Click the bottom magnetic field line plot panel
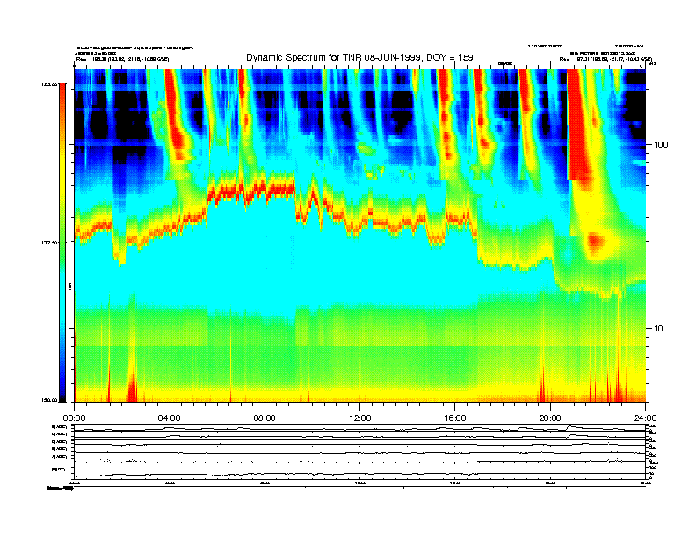The image size is (696, 538). pos(360,469)
